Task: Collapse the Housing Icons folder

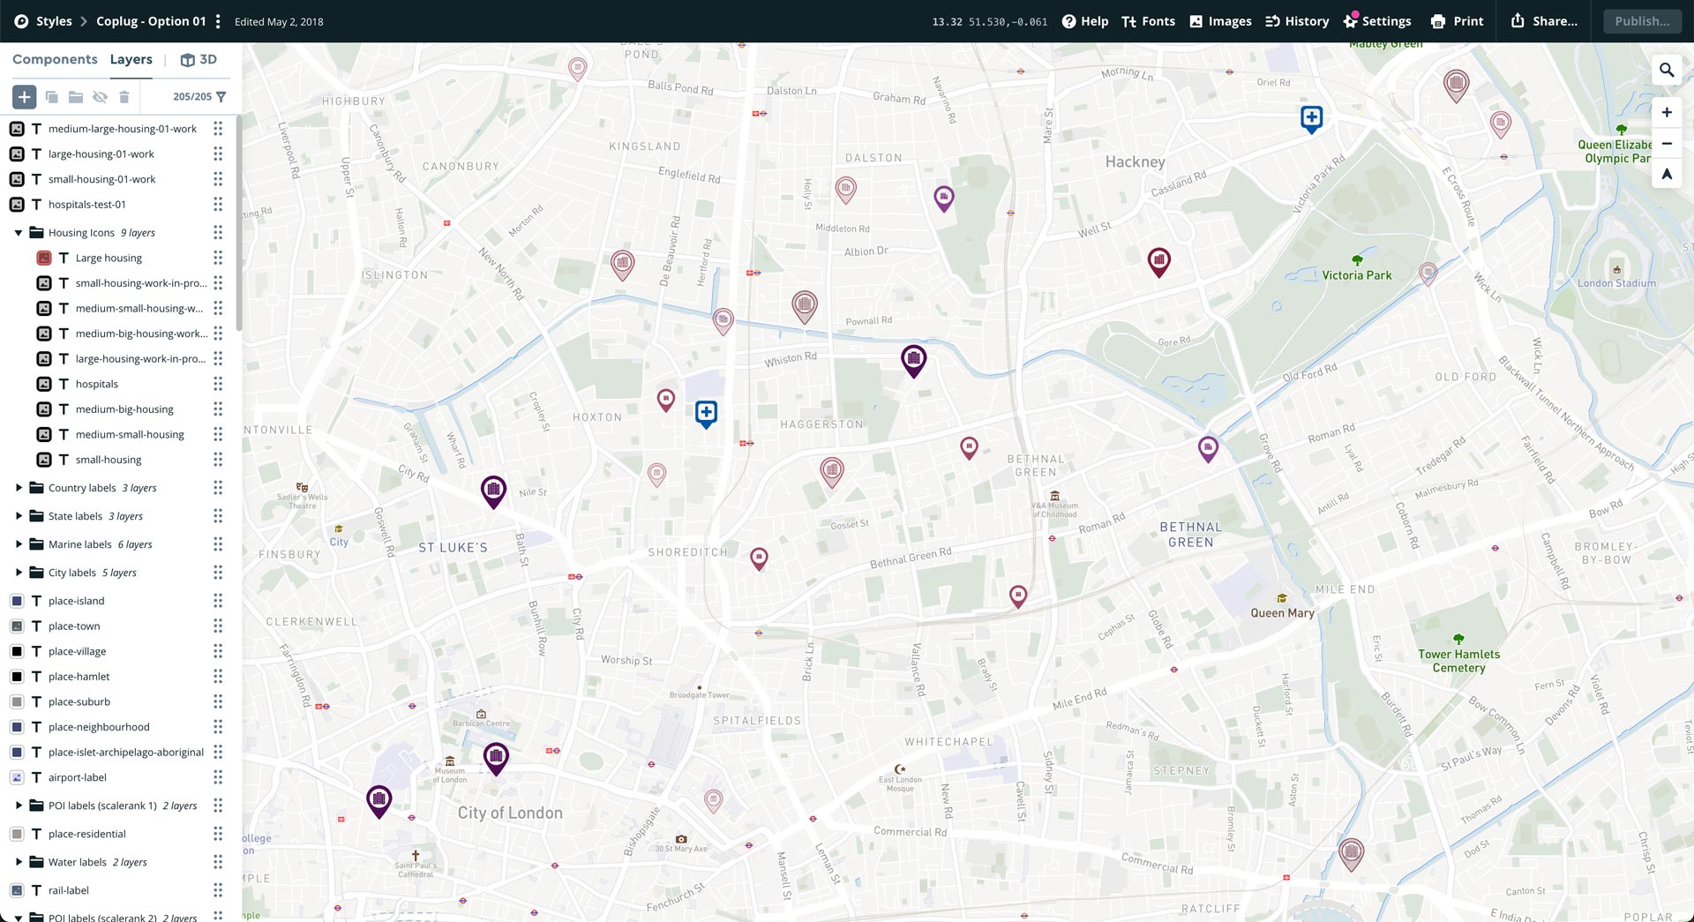Action: click(19, 232)
